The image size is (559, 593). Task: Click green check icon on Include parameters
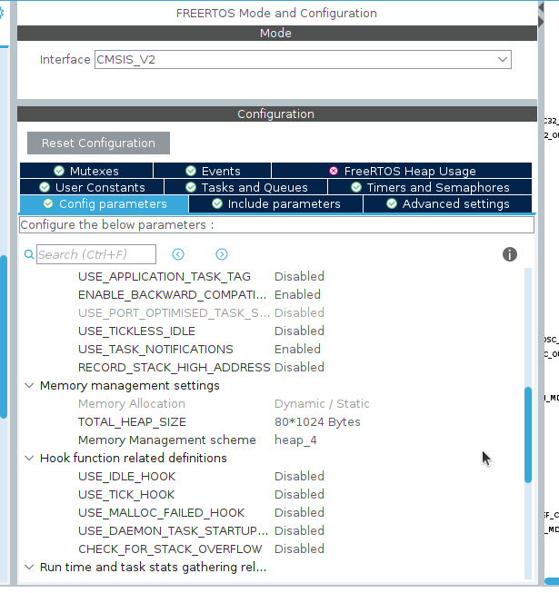click(x=217, y=203)
